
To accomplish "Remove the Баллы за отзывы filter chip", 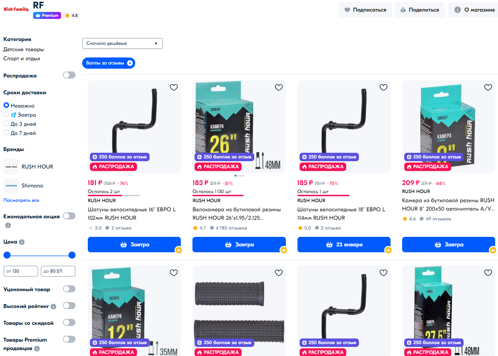I will (x=130, y=63).
